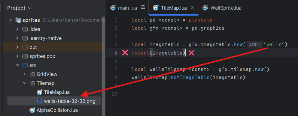The width and height of the screenshot is (298, 116).
Task: Click the red X after assert(imagetable)
Action: point(191,53)
